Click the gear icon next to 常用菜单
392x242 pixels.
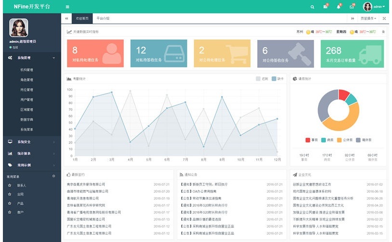tap(54, 176)
